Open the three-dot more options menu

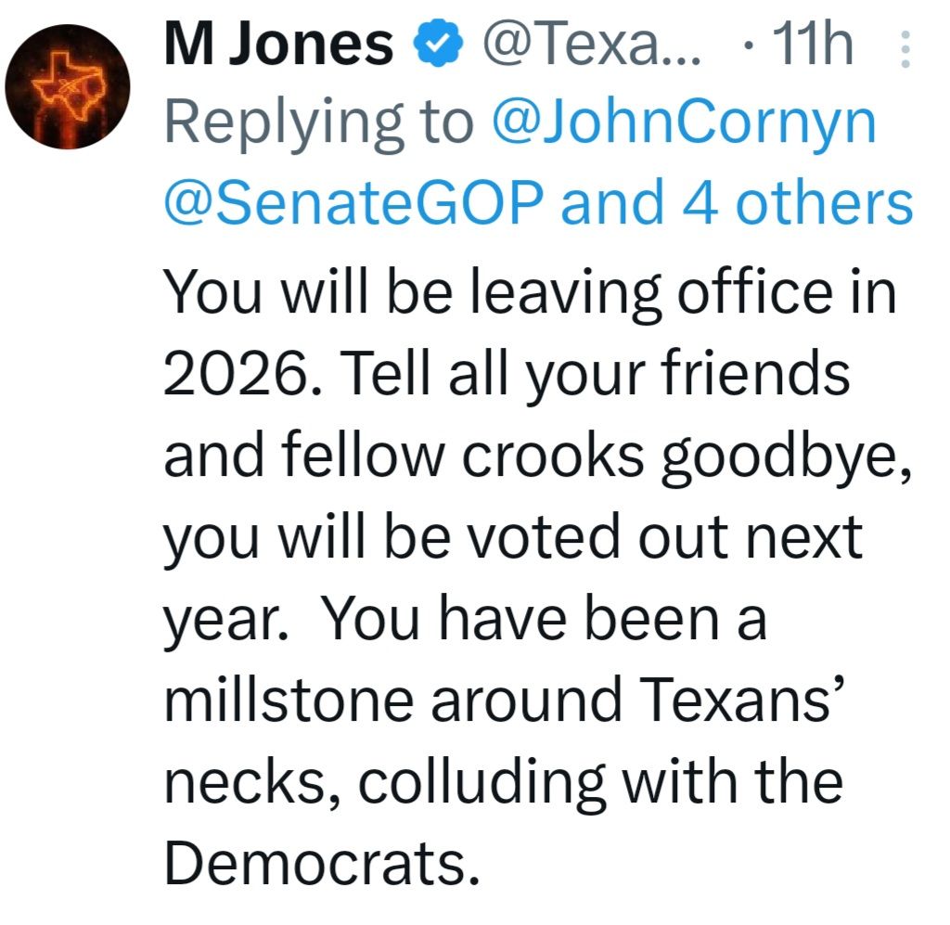coord(906,46)
